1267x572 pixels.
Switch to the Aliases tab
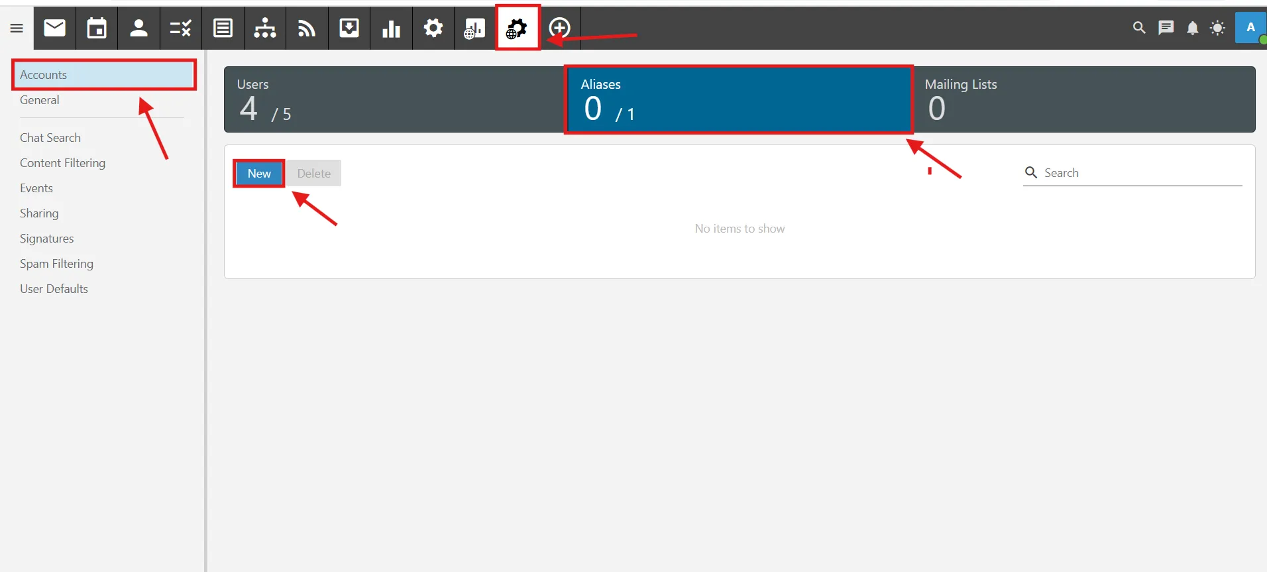point(738,99)
